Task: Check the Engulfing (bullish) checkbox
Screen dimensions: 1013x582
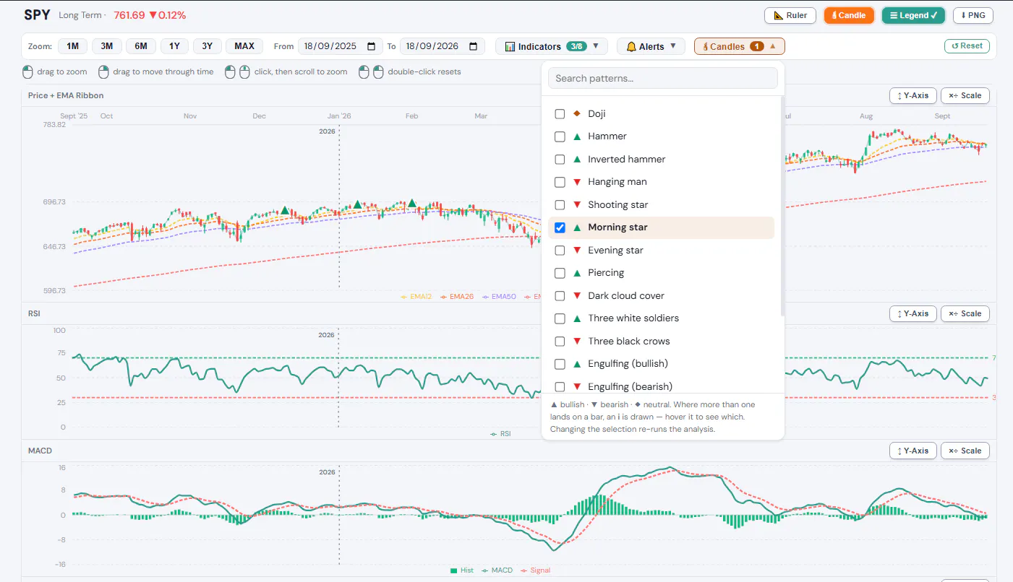Action: click(x=560, y=364)
